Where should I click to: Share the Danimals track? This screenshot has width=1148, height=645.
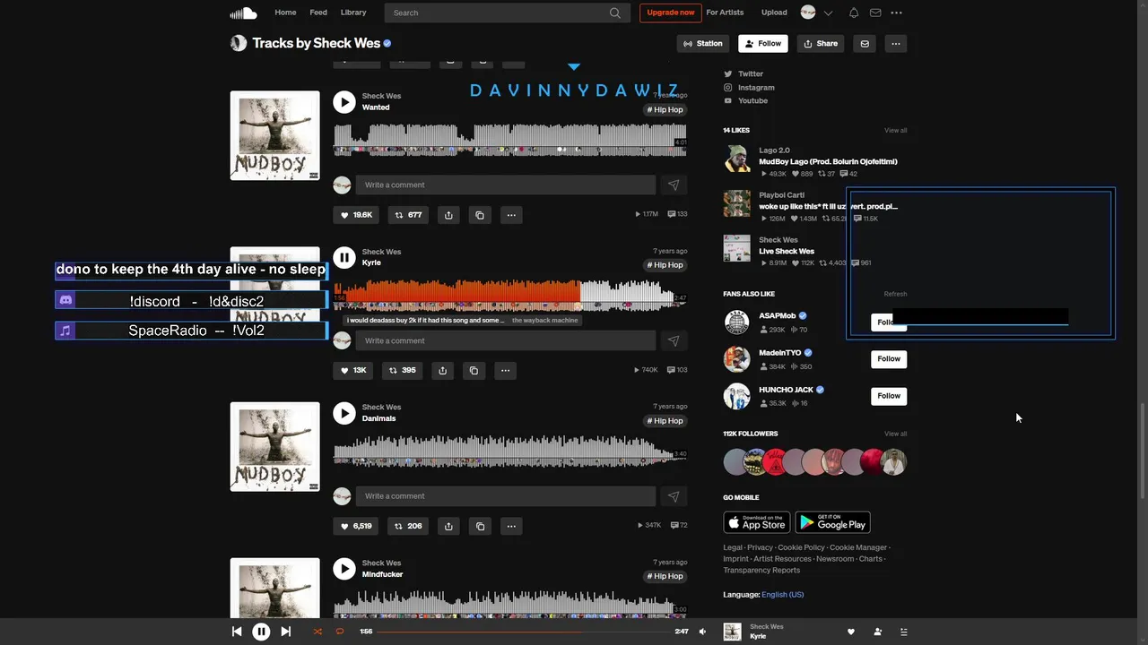tap(448, 526)
